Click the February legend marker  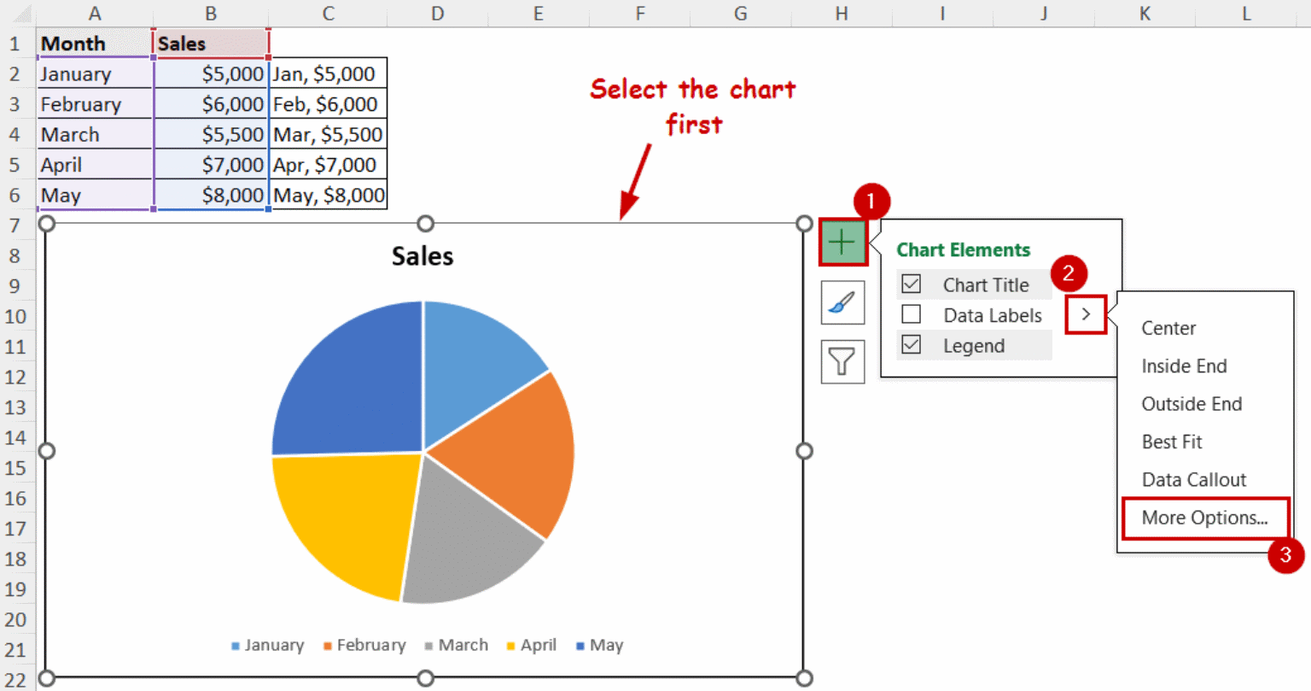(x=328, y=646)
